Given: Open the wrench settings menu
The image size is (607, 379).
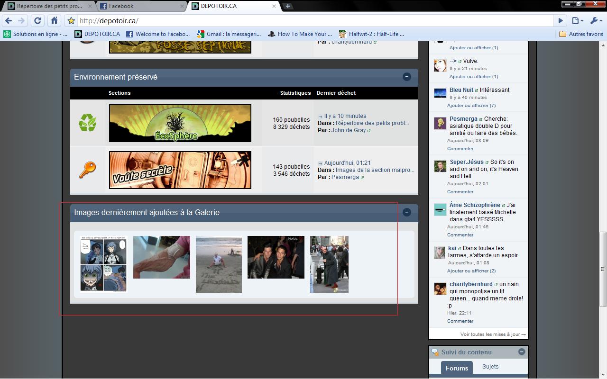Looking at the screenshot, I should tap(595, 21).
